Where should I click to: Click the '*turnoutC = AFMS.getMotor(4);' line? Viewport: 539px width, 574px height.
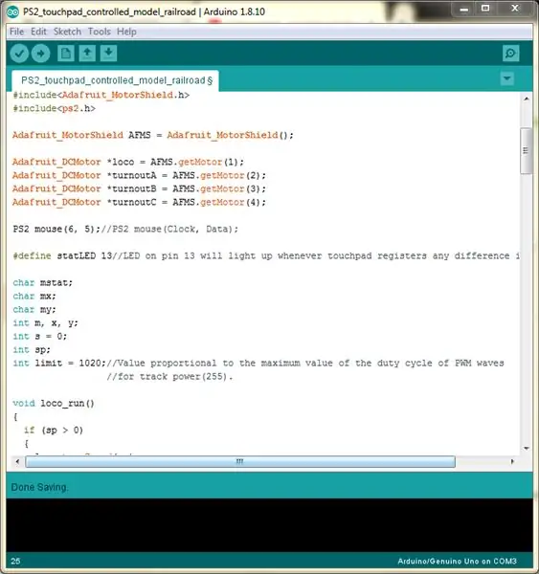[139, 203]
